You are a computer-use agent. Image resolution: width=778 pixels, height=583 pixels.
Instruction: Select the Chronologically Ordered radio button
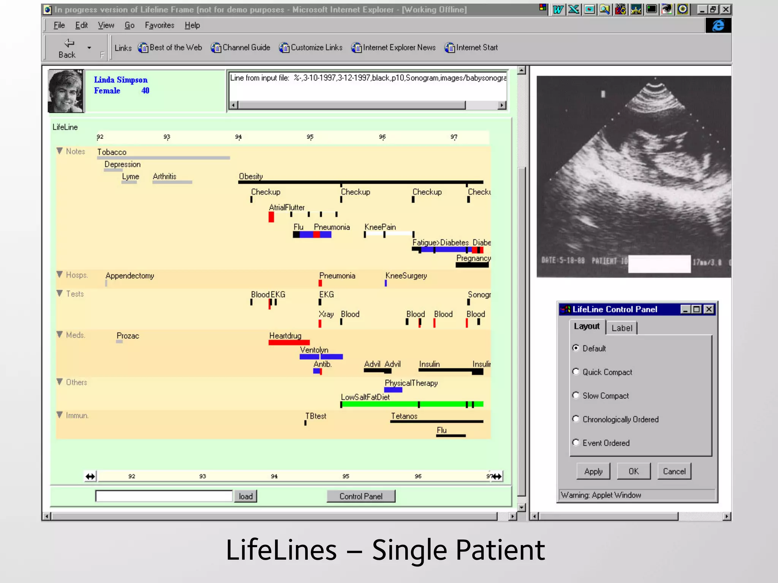click(576, 419)
